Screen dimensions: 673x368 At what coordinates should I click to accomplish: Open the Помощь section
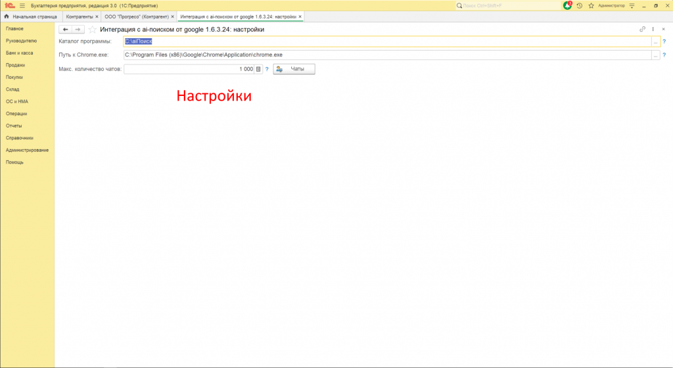pyautogui.click(x=14, y=162)
